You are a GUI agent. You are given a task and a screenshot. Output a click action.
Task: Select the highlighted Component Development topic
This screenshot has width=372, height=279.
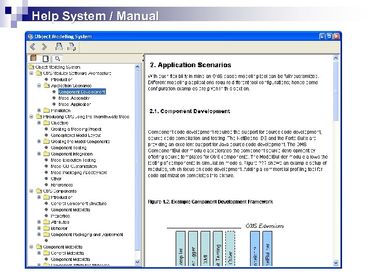coord(82,92)
